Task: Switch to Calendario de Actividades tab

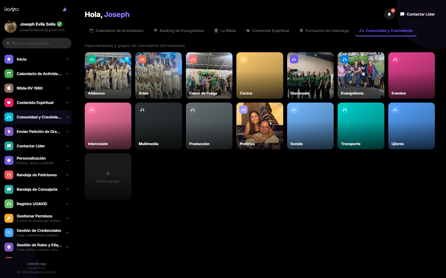Action: 116,31
